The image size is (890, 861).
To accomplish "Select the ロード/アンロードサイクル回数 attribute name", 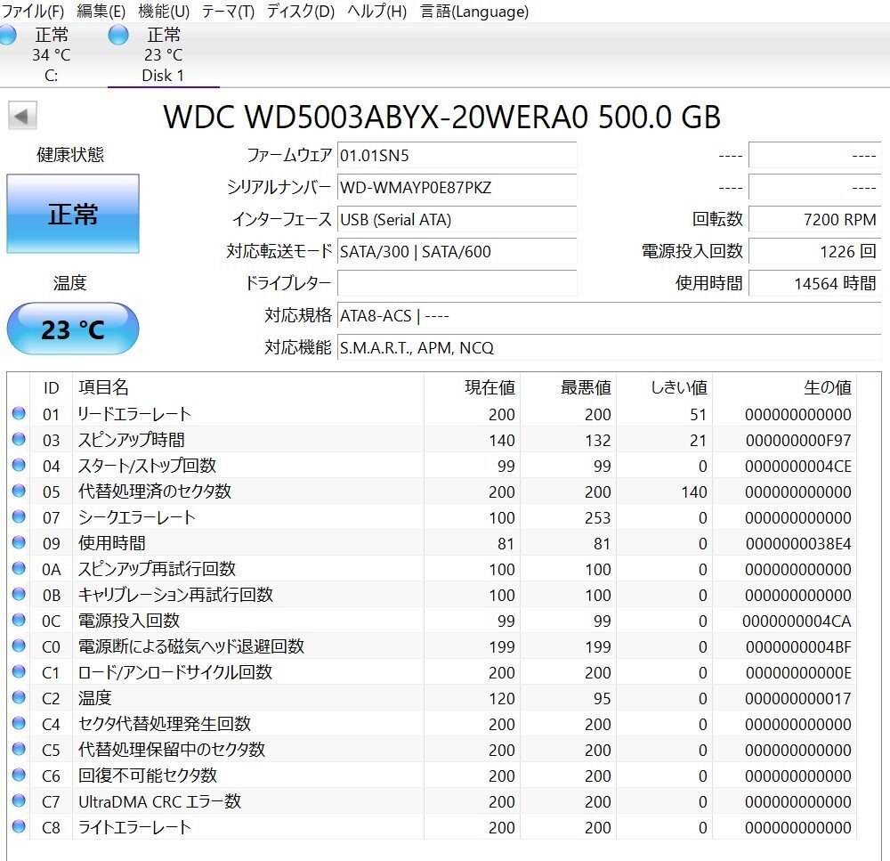I will tap(175, 672).
